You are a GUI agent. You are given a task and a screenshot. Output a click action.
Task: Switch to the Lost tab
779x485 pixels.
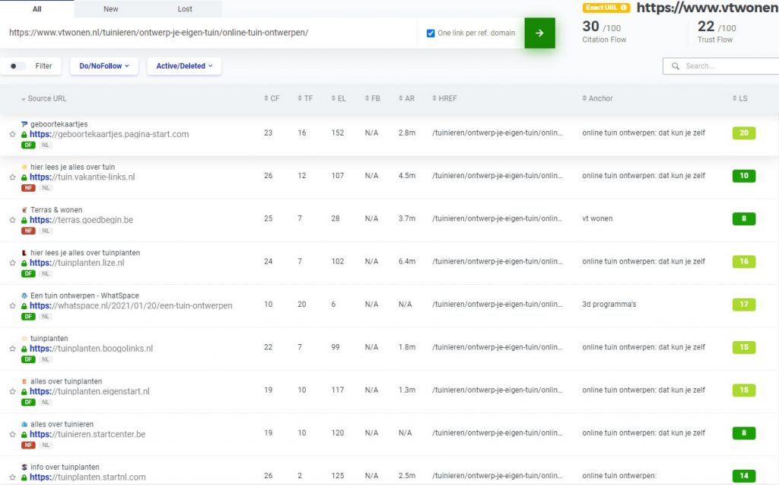(x=185, y=9)
